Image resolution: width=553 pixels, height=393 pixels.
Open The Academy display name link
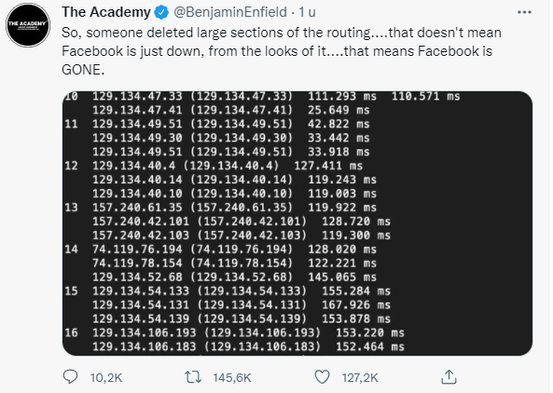click(106, 12)
